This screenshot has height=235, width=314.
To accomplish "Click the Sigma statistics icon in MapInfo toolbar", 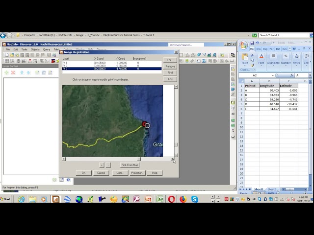I will (x=204, y=61).
